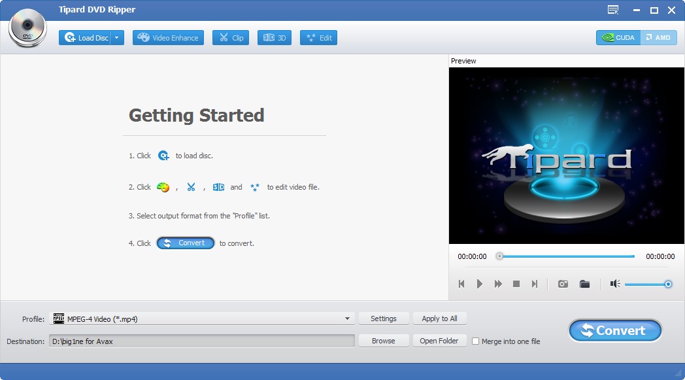Click the DVD disc logo icon
685x380 pixels.
(x=27, y=27)
